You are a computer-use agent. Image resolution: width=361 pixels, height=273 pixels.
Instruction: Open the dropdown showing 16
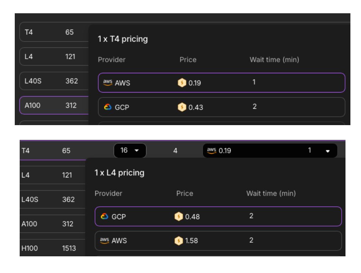pos(130,151)
